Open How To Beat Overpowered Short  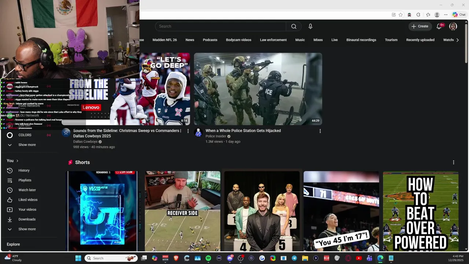[x=421, y=211]
